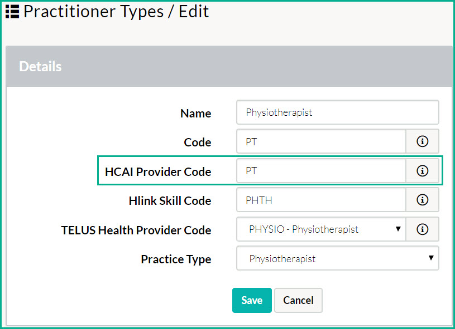
Task: Save the practitioner type
Action: pyautogui.click(x=252, y=301)
